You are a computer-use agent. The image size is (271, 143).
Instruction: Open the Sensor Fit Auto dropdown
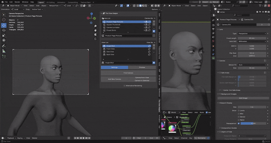(252, 65)
